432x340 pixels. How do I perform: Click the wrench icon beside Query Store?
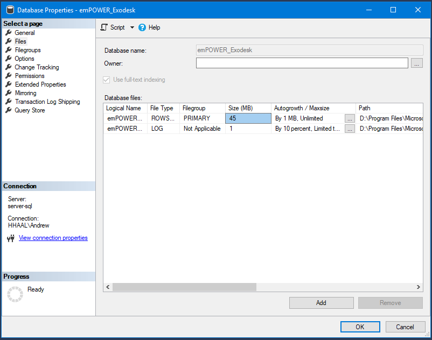tap(9, 110)
